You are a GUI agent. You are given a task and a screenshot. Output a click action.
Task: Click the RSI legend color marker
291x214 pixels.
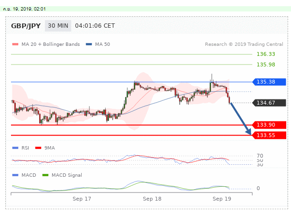15,148
